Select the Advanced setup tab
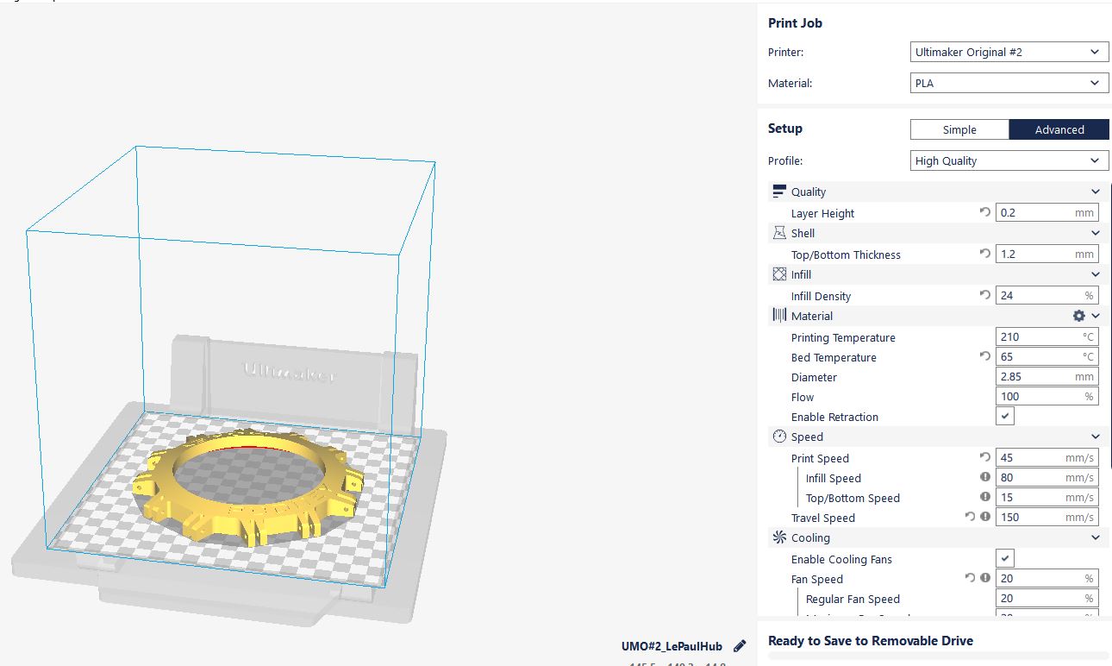Viewport: 1112px width, 666px height. coord(1059,129)
